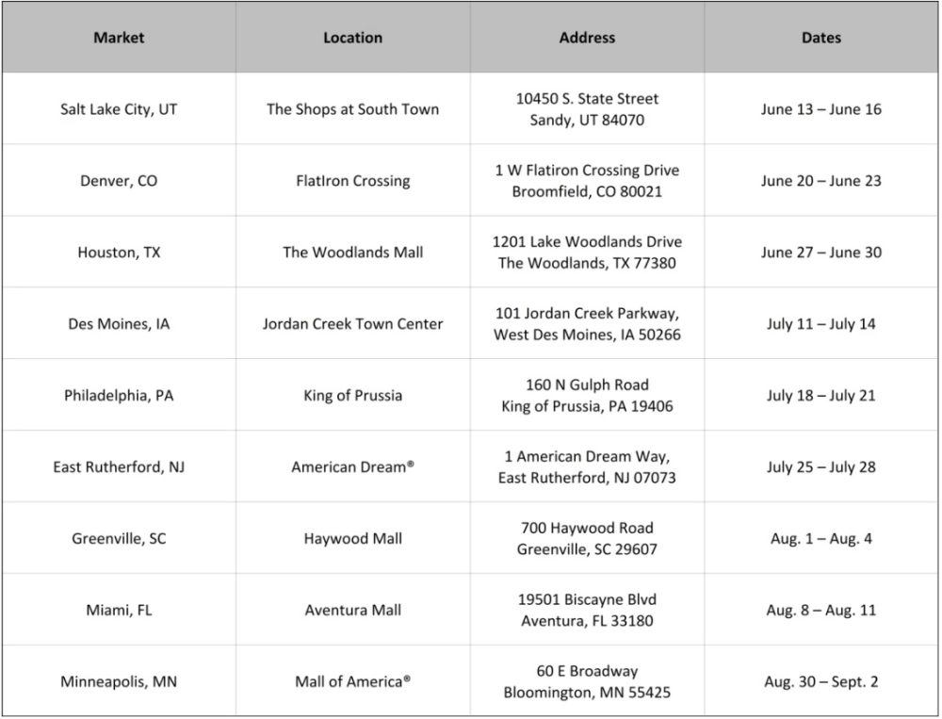Viewport: 942px width, 719px height.
Task: Click the Des Moines, IA cell
Action: tap(119, 324)
